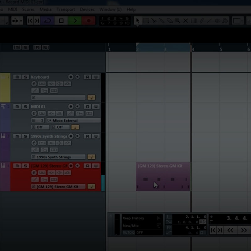This screenshot has height=251, width=251.
Task: Click the blue MIDI 01 track color strip
Action: (x=5, y=117)
